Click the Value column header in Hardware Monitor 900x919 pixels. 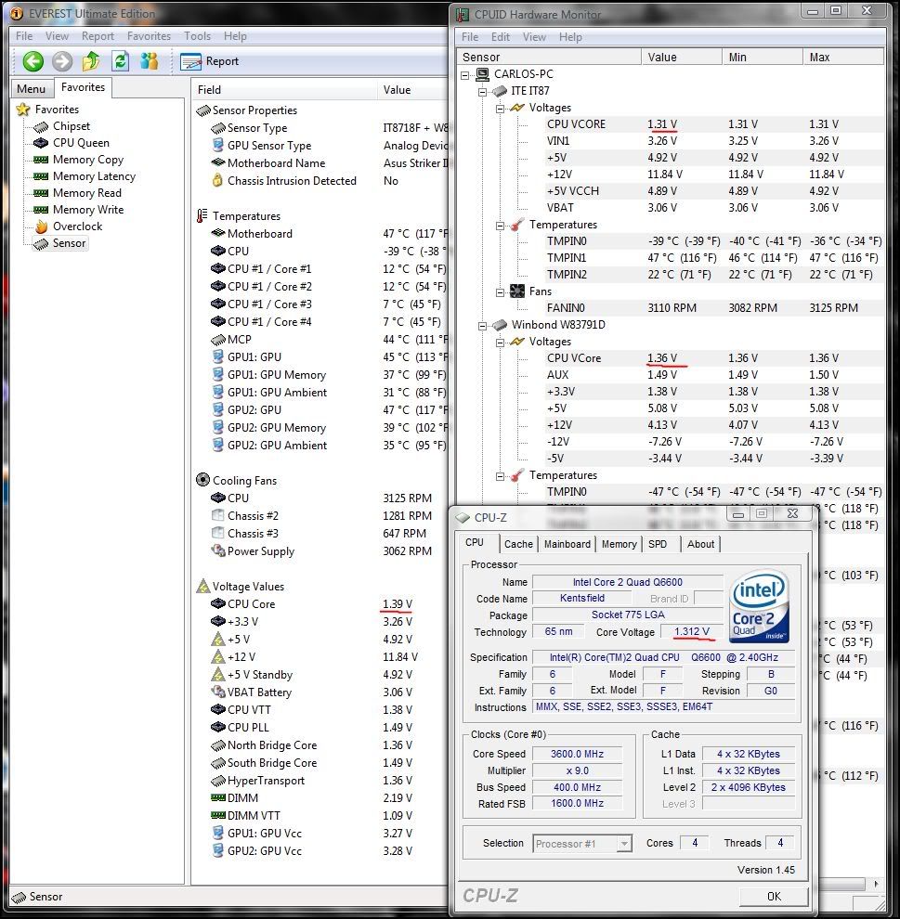(682, 57)
